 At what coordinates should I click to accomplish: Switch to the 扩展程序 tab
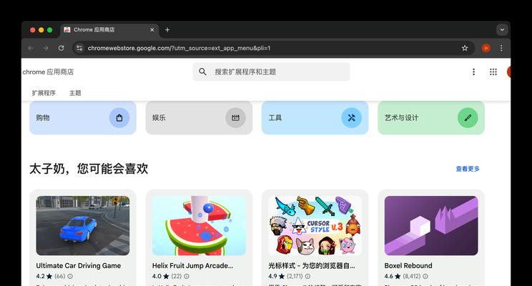pos(44,93)
